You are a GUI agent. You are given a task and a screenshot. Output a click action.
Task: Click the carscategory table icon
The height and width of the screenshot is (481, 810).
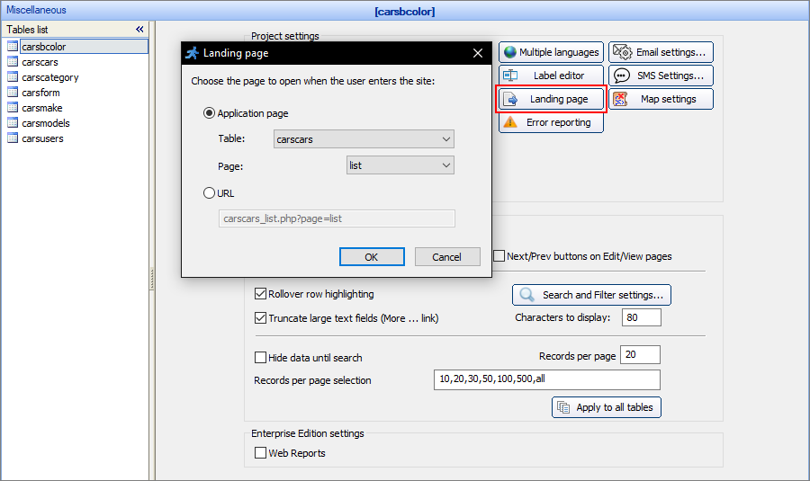coord(13,77)
